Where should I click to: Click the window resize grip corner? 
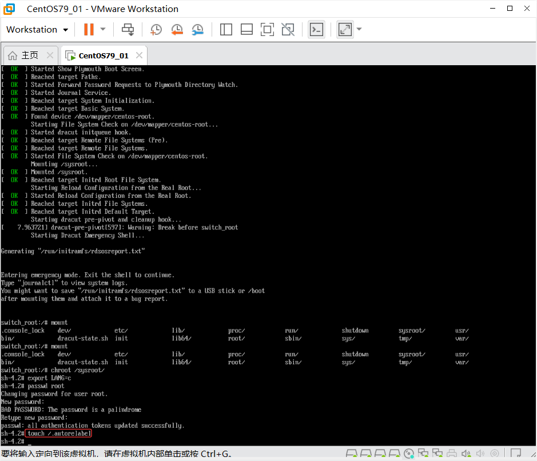(x=533, y=455)
